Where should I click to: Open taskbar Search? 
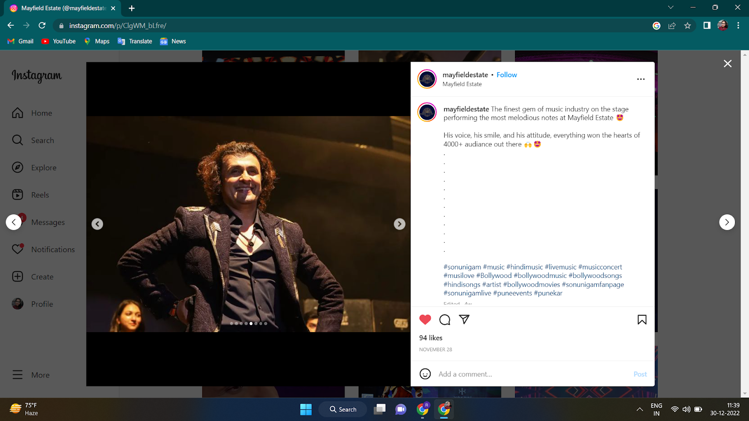[343, 409]
